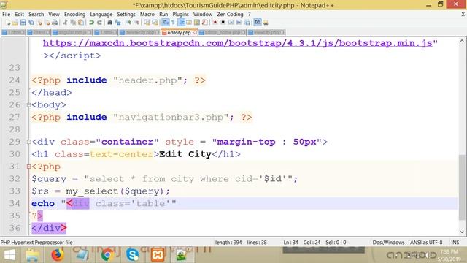Switch to the angular.min.js tab
Screen dimensions: 467x263
point(72,32)
